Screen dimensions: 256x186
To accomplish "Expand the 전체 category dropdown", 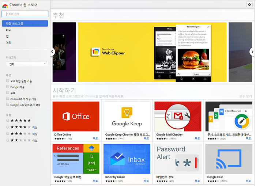I will point(27,64).
